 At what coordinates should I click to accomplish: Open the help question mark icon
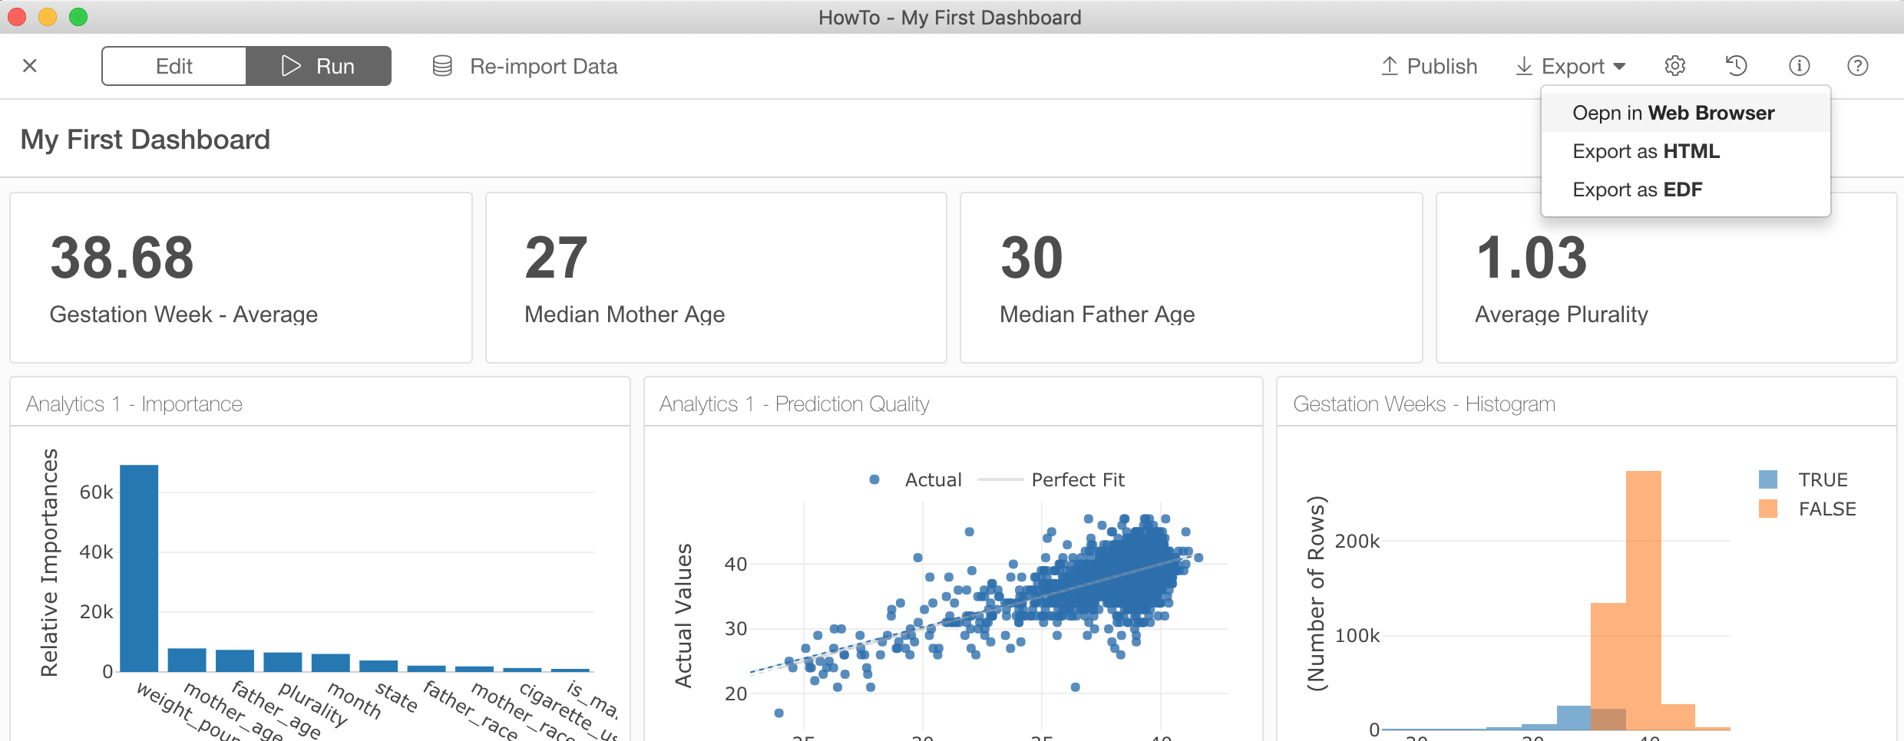point(1858,66)
